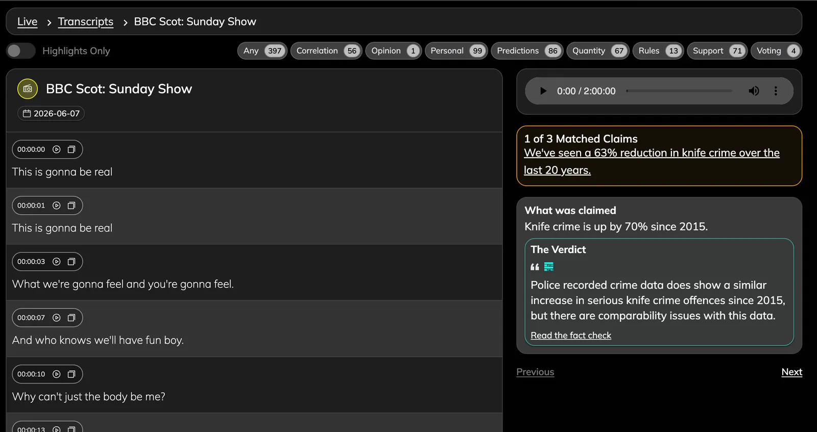The height and width of the screenshot is (432, 817).
Task: Filter by Voting claims
Action: click(x=776, y=50)
